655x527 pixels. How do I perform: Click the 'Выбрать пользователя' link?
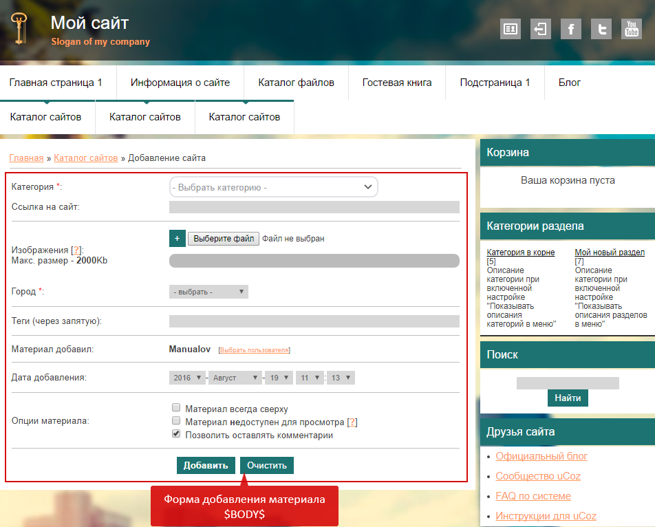255,350
